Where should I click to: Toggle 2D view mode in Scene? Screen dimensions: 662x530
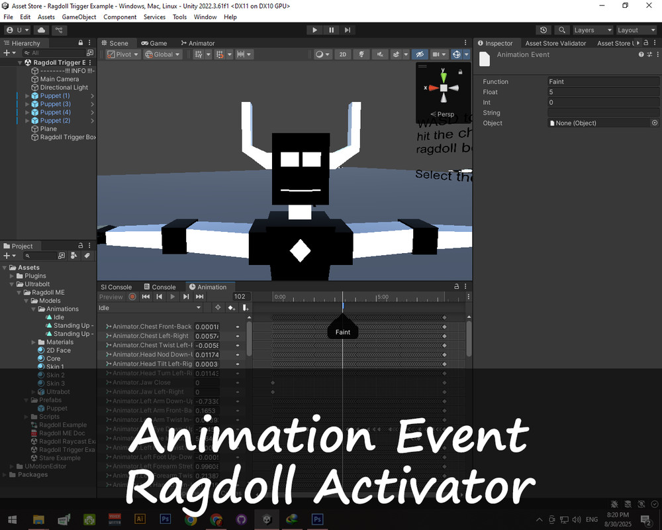pyautogui.click(x=343, y=54)
